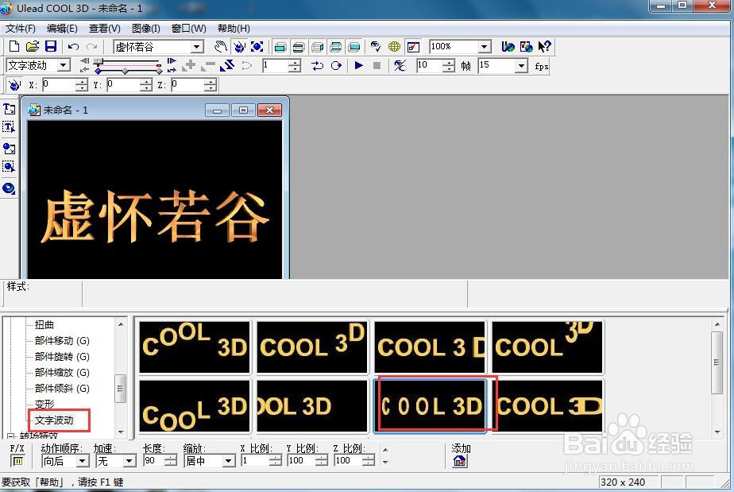Open the 100% zoom dropdown
This screenshot has width=734, height=492.
click(485, 46)
